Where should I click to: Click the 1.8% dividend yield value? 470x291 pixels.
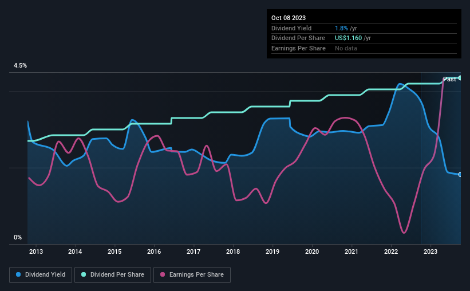[x=341, y=28]
